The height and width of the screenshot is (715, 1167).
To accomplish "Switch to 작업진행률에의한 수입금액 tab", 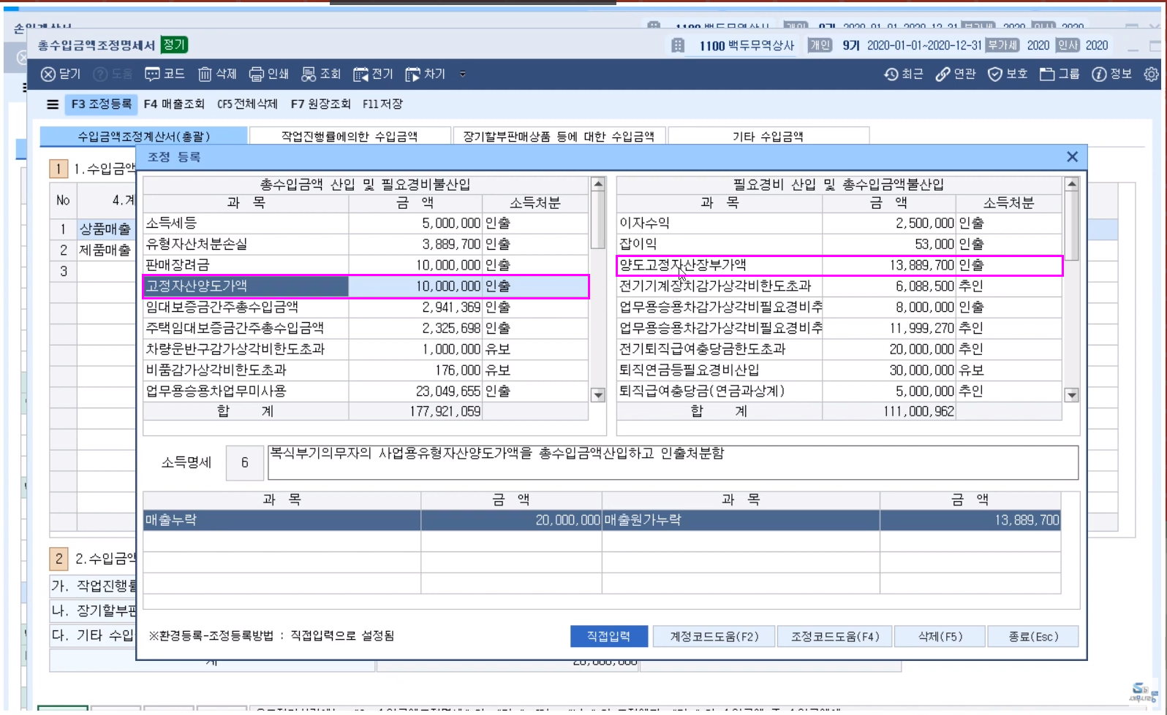I will click(x=350, y=137).
